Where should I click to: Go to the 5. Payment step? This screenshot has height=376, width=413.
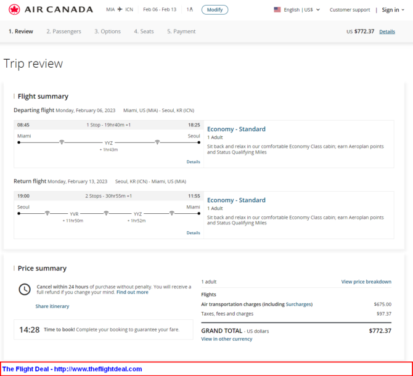click(181, 31)
